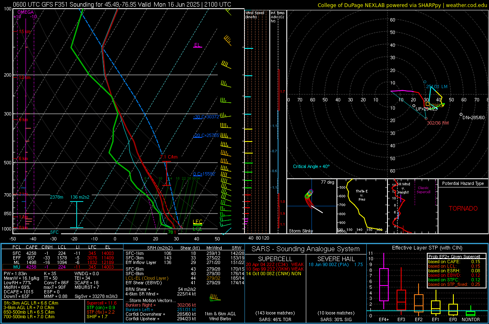Click the 0 C=15592' freezing level label
Viewport: 489px width, 324px height.
click(x=204, y=174)
